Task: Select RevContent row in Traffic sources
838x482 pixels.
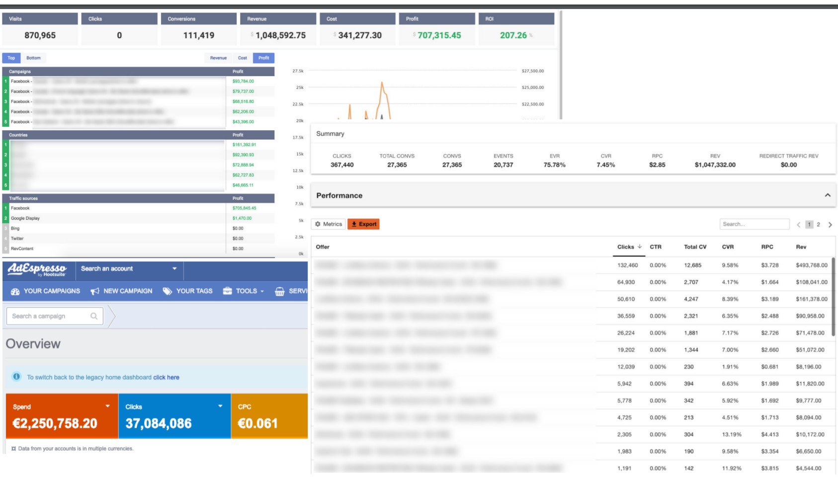Action: [139, 248]
